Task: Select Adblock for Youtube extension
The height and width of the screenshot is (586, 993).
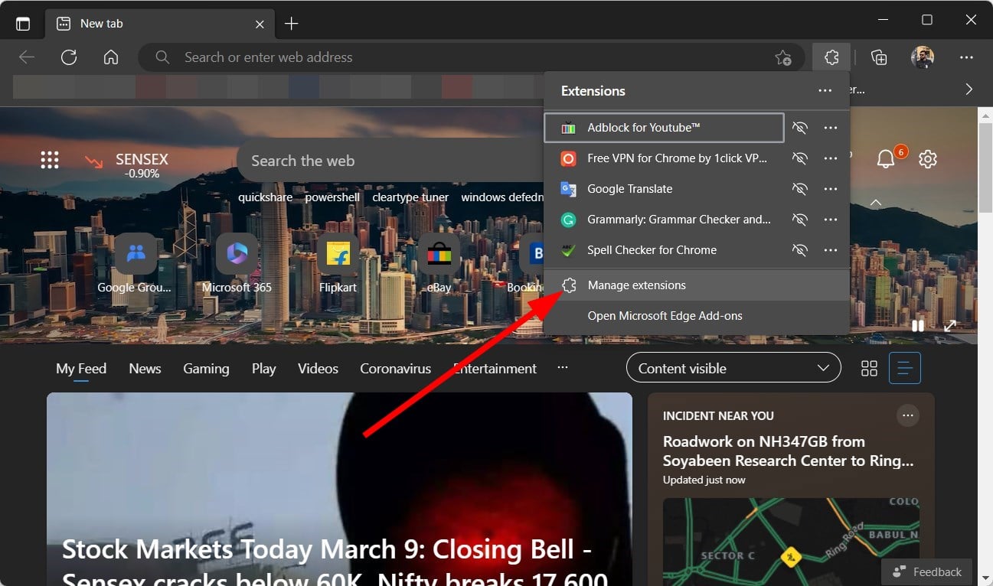Action: pyautogui.click(x=664, y=128)
